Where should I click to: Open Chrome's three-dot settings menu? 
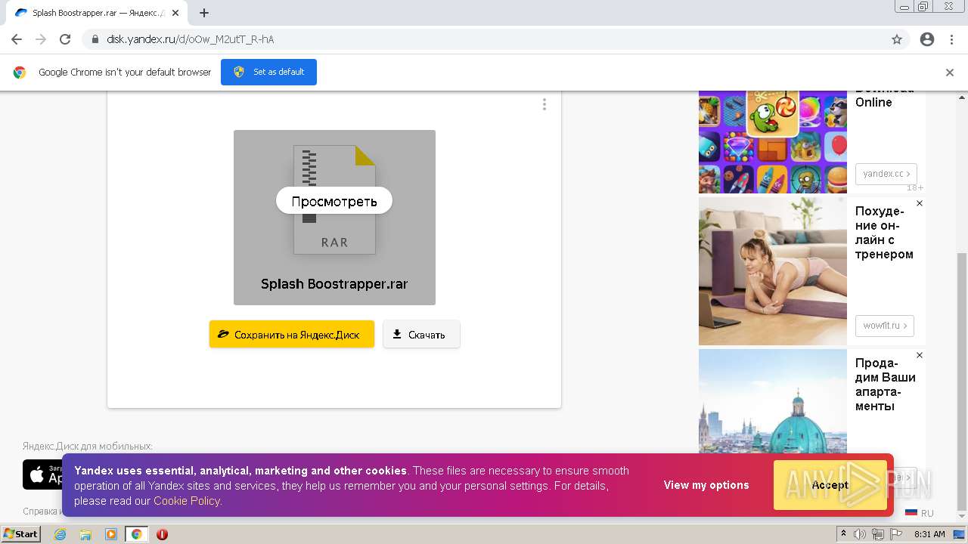[951, 39]
